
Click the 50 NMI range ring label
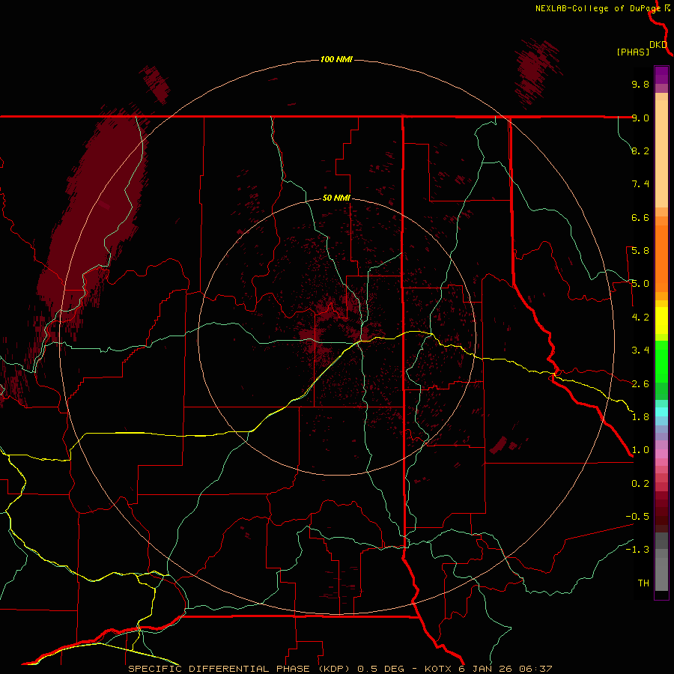336,198
